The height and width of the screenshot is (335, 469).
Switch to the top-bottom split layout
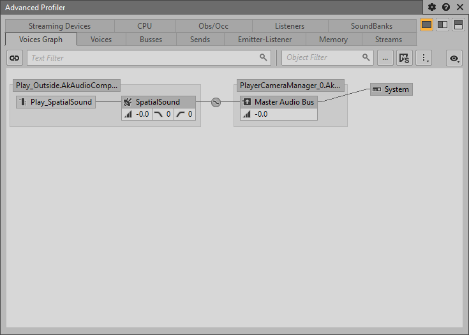(458, 25)
